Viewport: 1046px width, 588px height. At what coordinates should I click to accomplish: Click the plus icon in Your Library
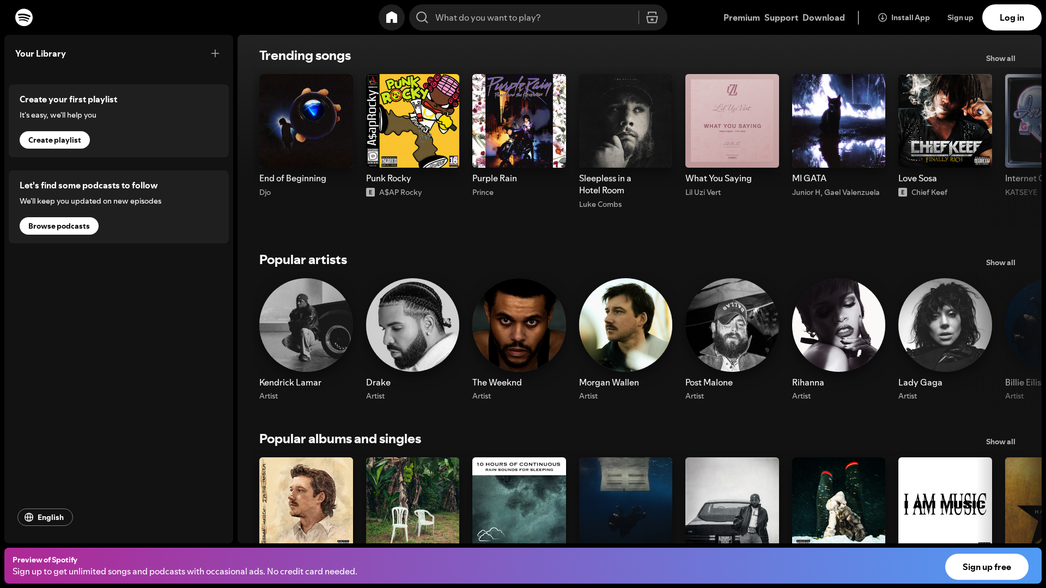pos(215,53)
